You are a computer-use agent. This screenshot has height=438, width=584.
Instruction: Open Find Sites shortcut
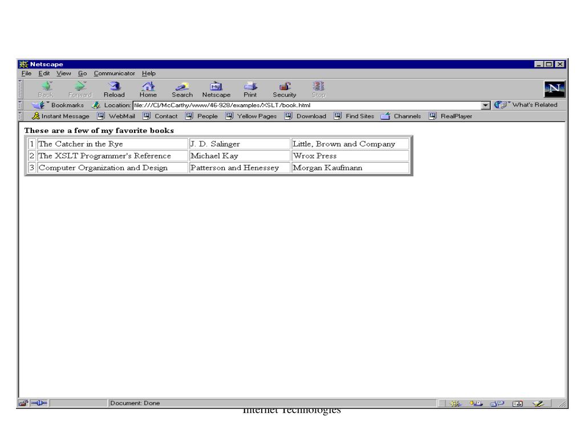(x=354, y=116)
